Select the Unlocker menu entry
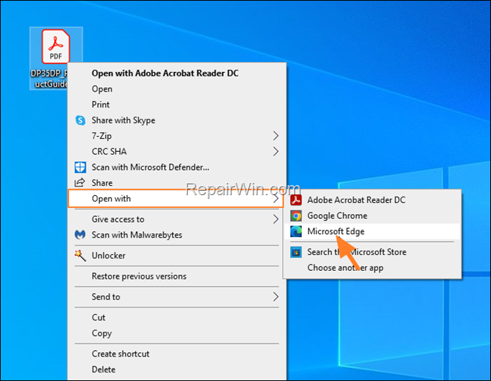The height and width of the screenshot is (381, 491). point(177,256)
